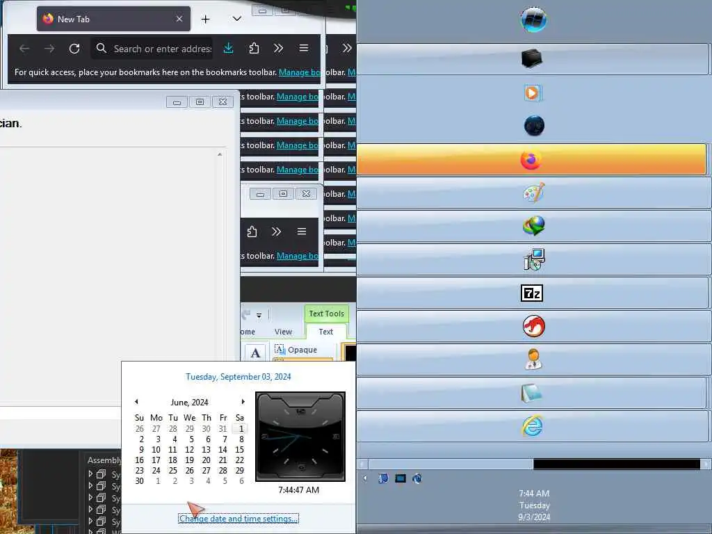The width and height of the screenshot is (712, 534).
Task: Open Extensions puzzle icon beside Downloads arrow
Action: pyautogui.click(x=254, y=48)
